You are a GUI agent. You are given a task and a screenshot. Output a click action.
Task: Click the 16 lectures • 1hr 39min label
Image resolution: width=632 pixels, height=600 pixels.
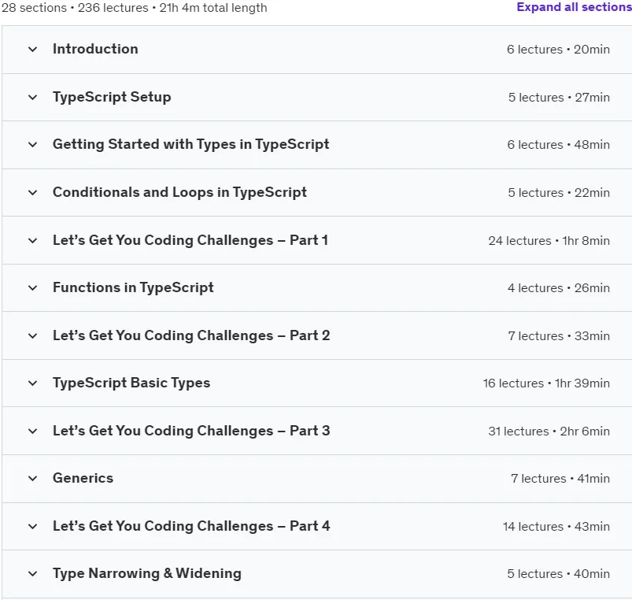pyautogui.click(x=546, y=383)
